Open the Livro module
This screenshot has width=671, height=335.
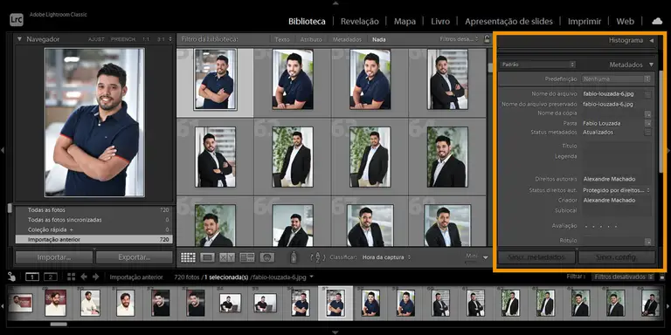click(440, 21)
